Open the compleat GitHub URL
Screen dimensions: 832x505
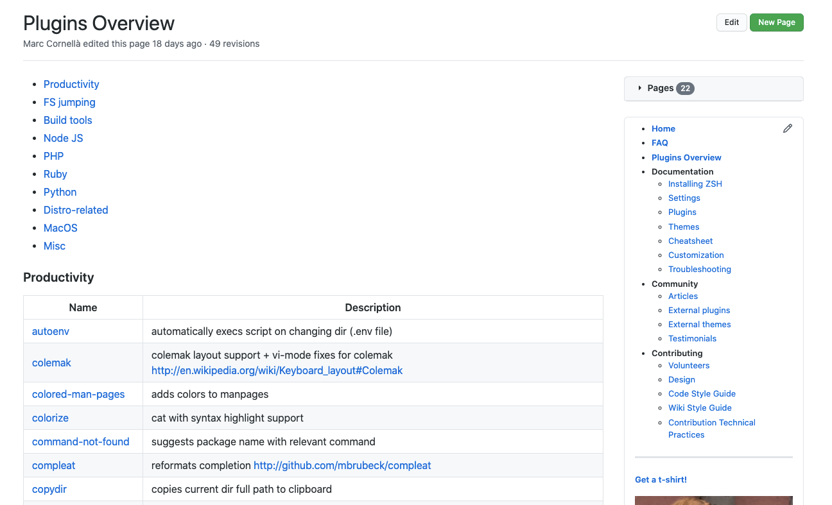pos(342,465)
